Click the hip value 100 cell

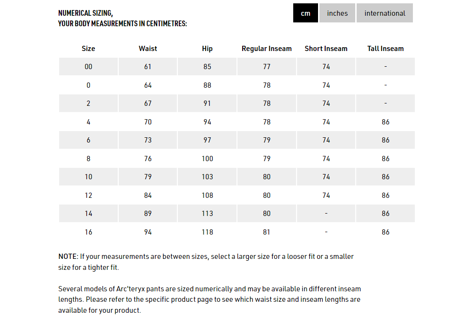tap(207, 159)
